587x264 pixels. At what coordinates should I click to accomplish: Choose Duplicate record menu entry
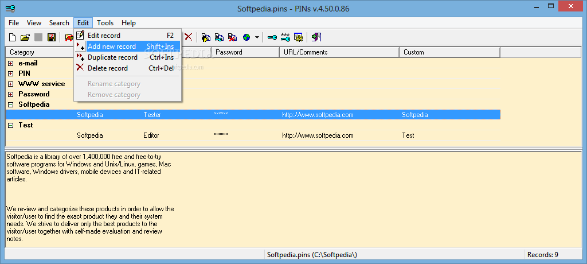pos(128,57)
